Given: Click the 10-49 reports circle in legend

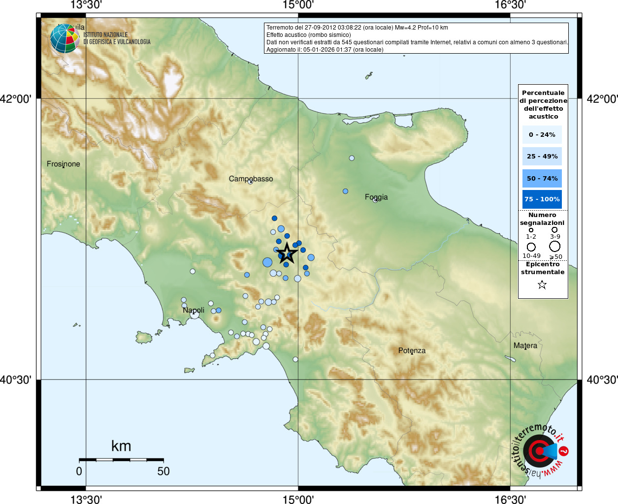Looking at the screenshot, I should (x=531, y=247).
